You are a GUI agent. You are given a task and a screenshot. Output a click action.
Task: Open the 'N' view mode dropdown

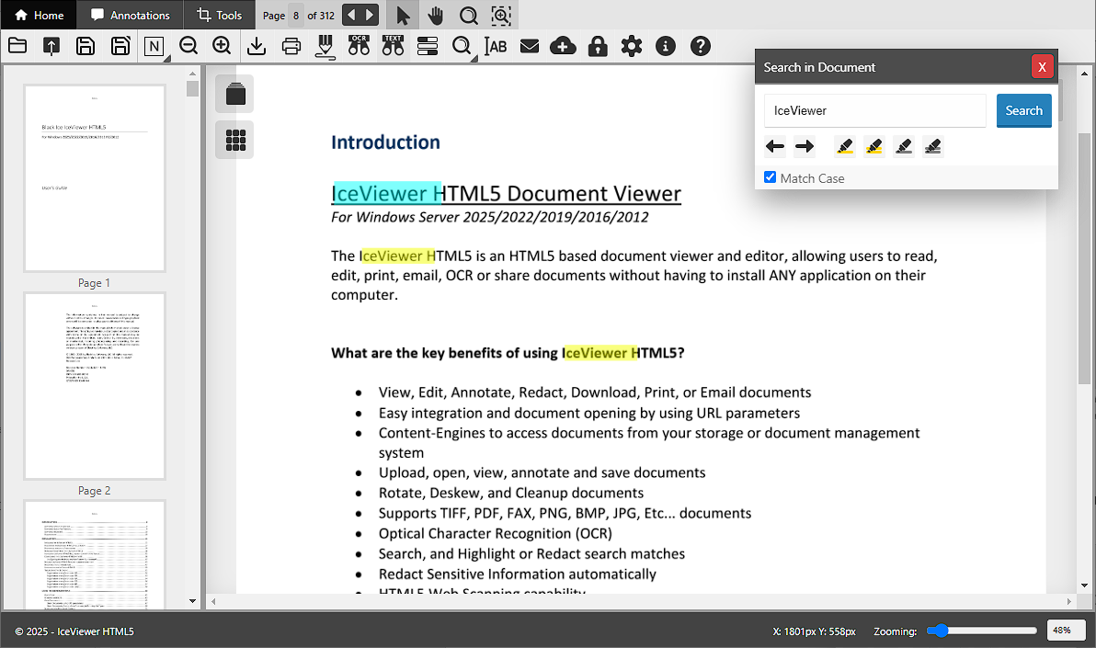click(154, 47)
